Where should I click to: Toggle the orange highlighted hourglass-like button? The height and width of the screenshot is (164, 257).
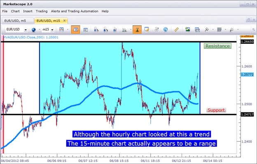pyautogui.click(x=137, y=30)
